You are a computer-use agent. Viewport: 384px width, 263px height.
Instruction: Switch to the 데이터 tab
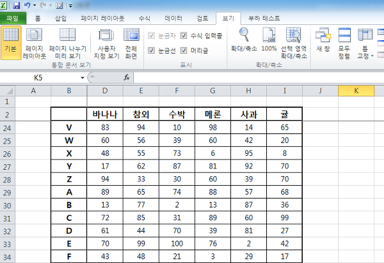tap(173, 19)
